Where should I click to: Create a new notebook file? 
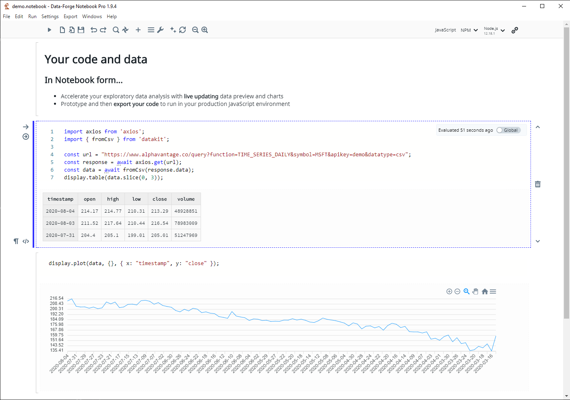click(62, 30)
